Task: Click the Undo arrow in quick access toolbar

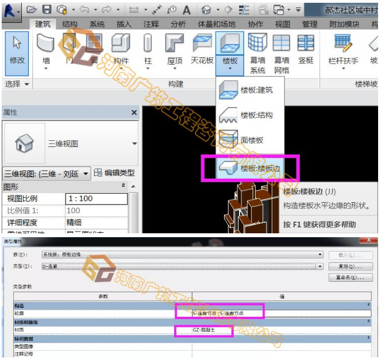Action: [x=85, y=10]
